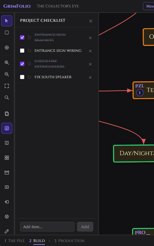The height and width of the screenshot is (246, 154).
Task: Click the Fix South Speaker text
Action: pos(53,77)
